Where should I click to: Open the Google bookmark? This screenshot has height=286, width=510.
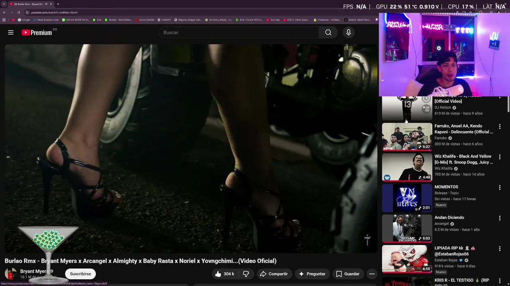point(24,19)
